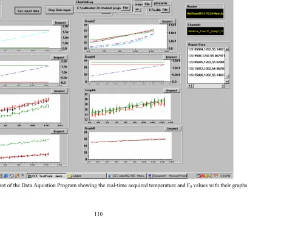Click Report Data scroll up arrow
The image size is (284, 234).
[227, 49]
